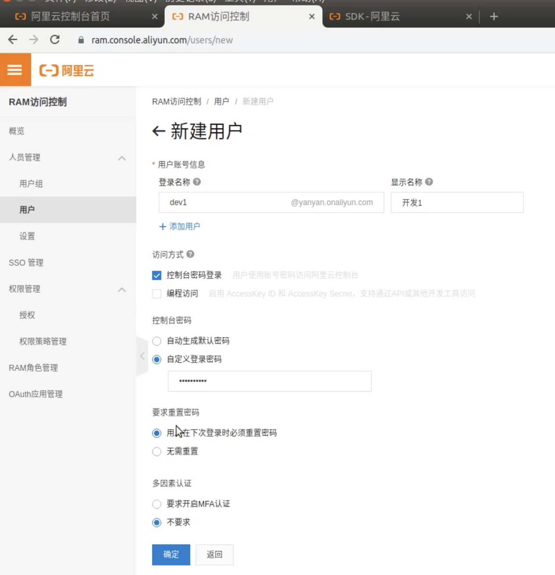Image resolution: width=555 pixels, height=575 pixels.
Task: Click help icon next to 显示名称
Action: (x=429, y=182)
